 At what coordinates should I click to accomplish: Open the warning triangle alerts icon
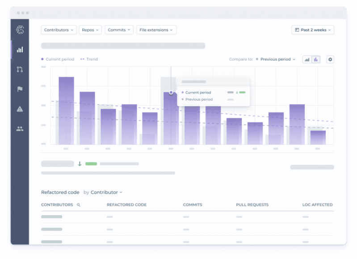[20, 109]
